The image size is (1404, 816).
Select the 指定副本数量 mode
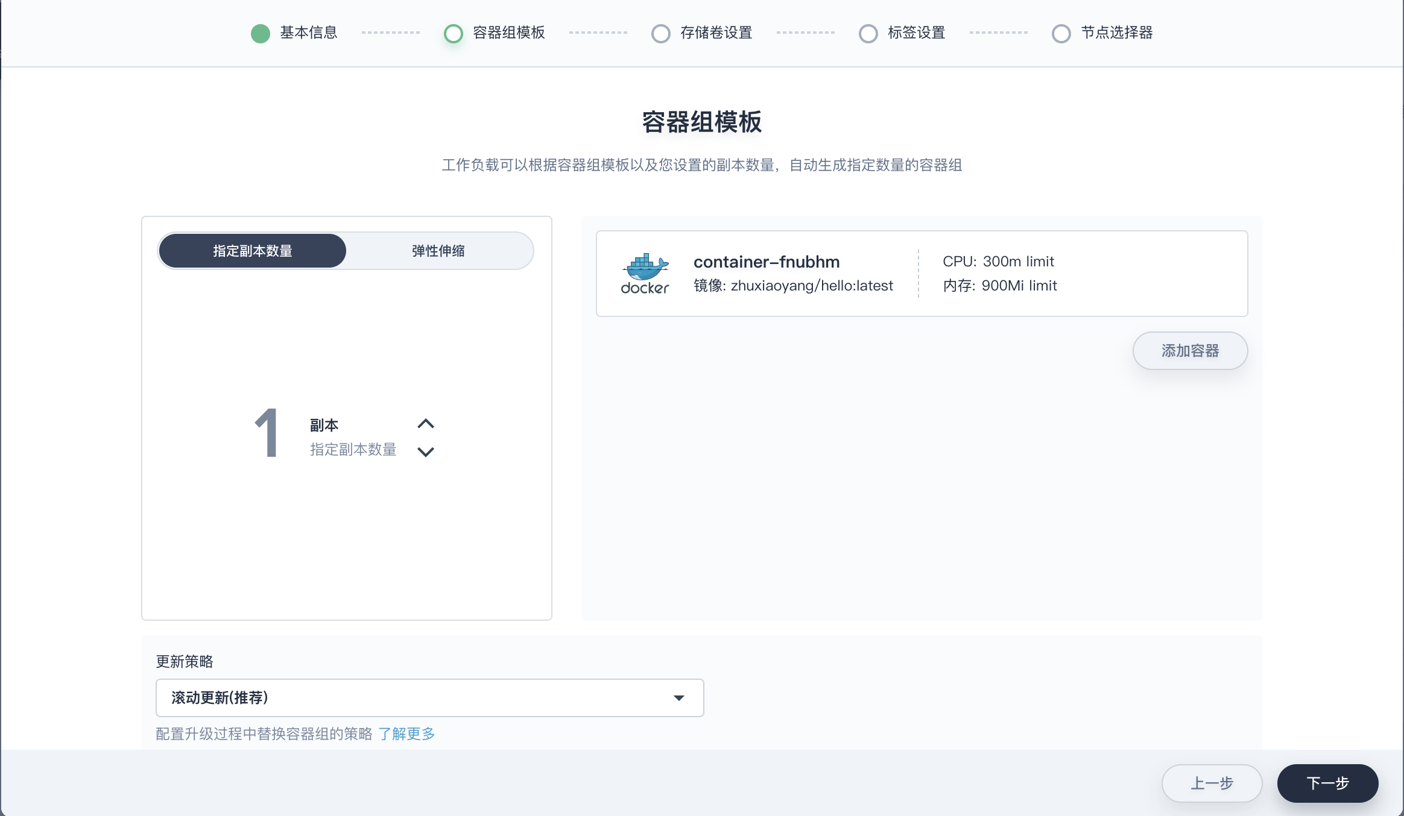tap(252, 250)
